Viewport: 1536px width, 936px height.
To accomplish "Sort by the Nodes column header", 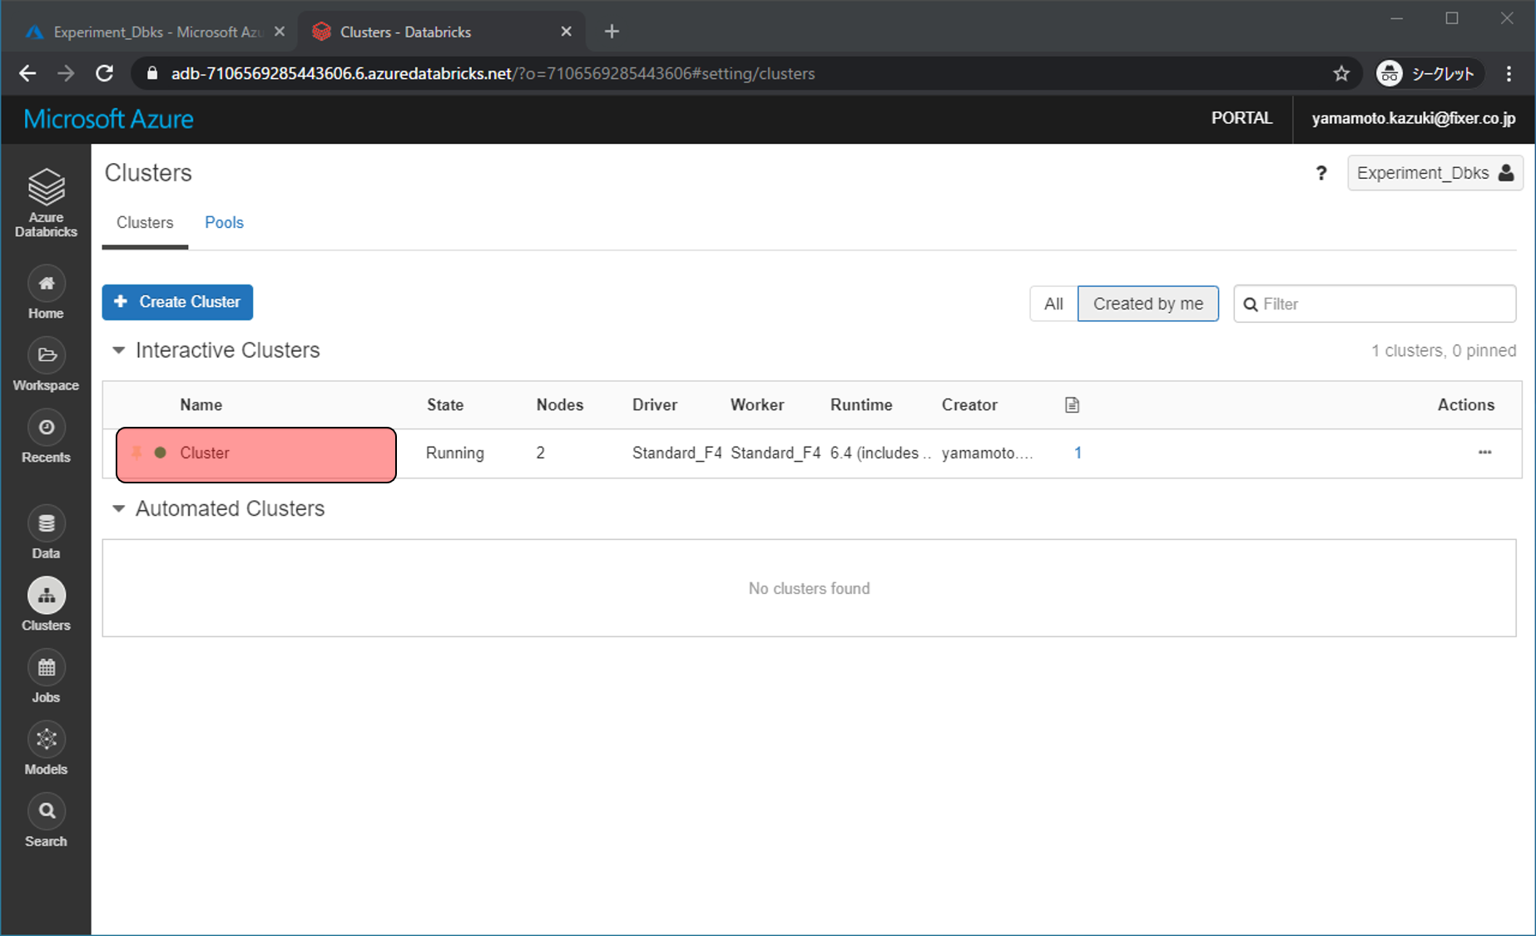I will pos(560,405).
